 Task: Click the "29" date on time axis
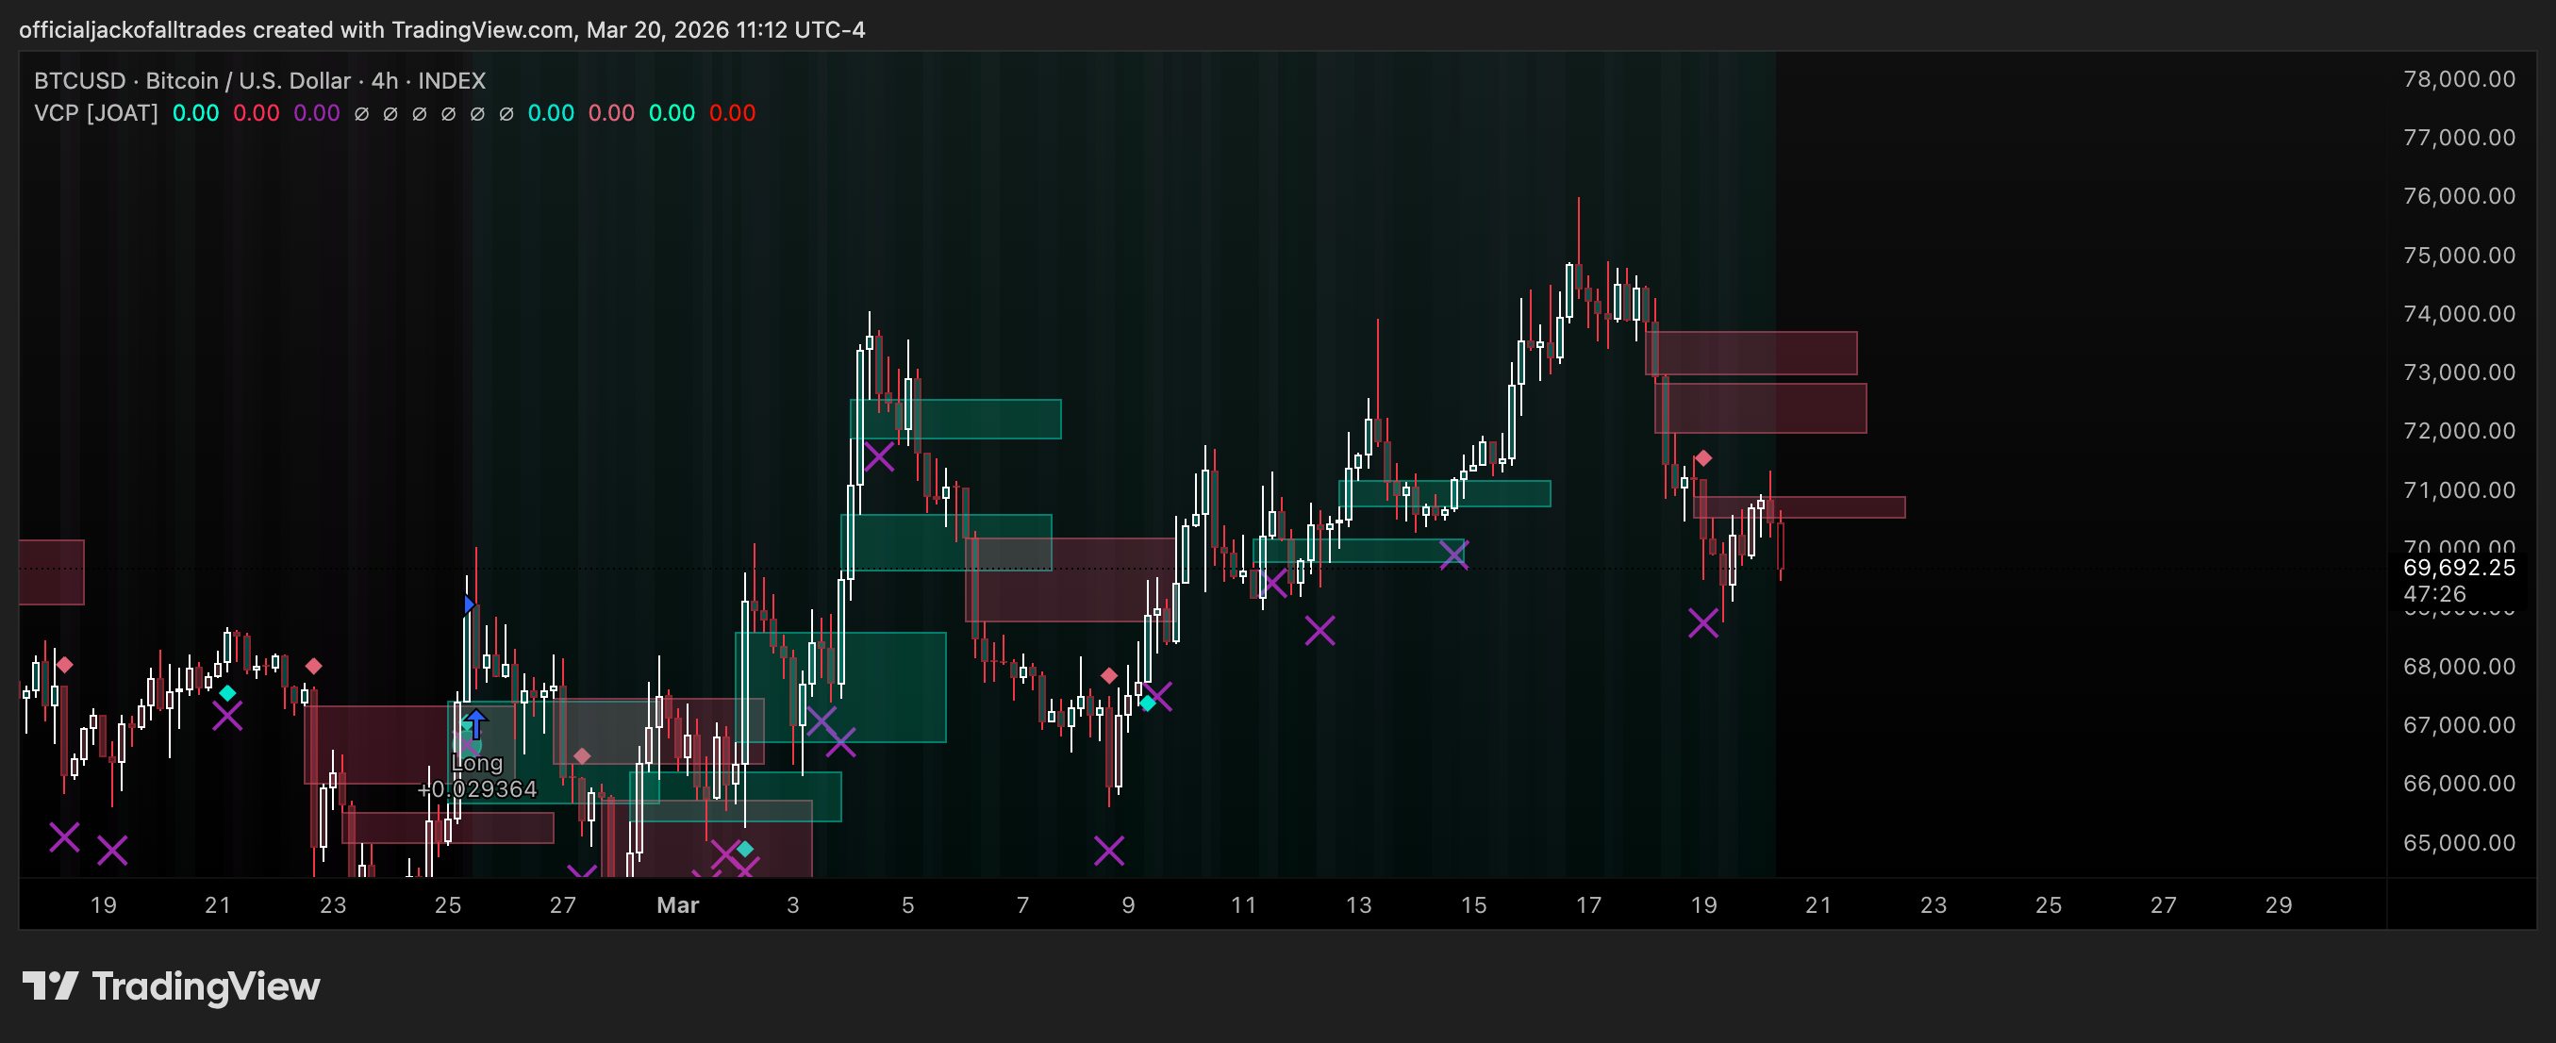pos(2278,905)
